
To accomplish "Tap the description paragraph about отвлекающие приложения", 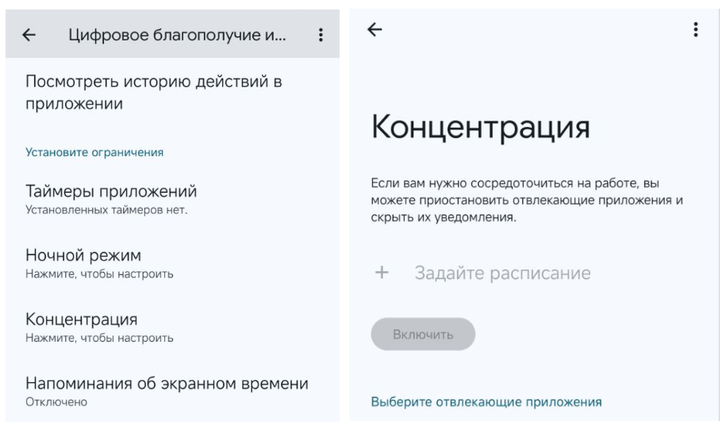I will [527, 200].
